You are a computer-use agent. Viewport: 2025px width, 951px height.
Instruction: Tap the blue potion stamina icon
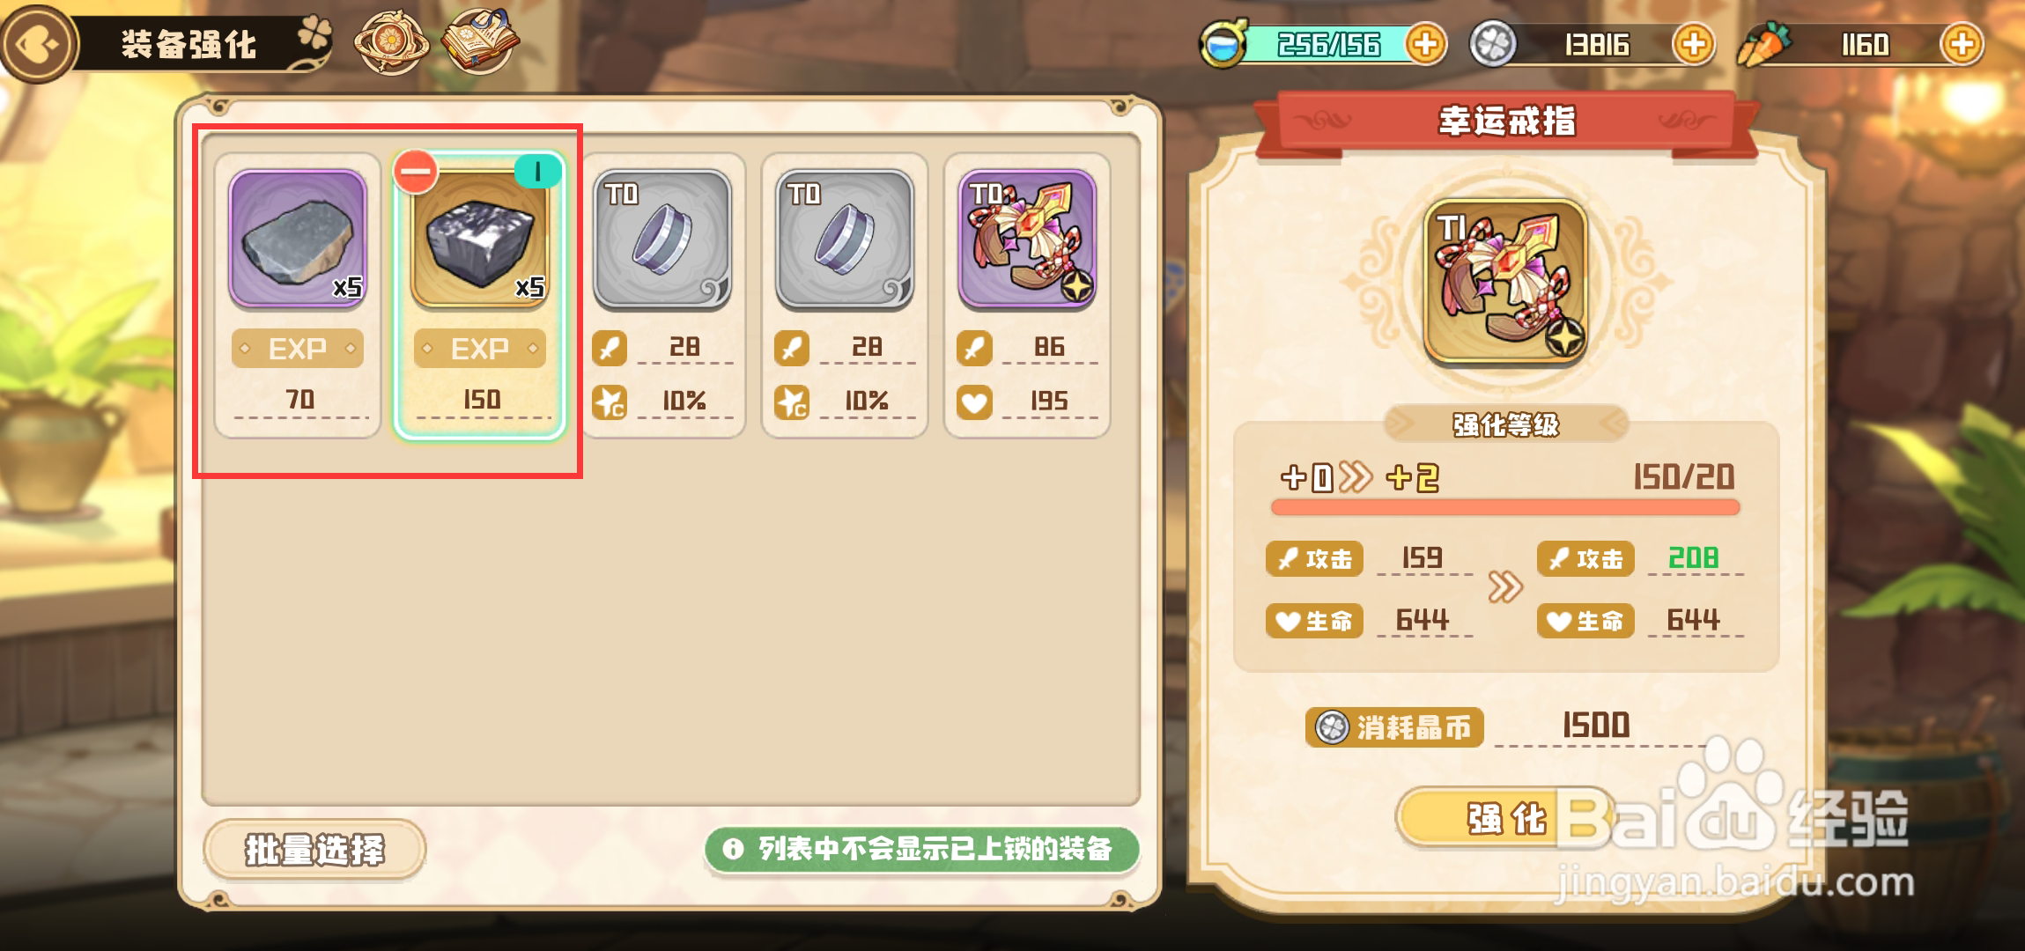coord(1223,44)
